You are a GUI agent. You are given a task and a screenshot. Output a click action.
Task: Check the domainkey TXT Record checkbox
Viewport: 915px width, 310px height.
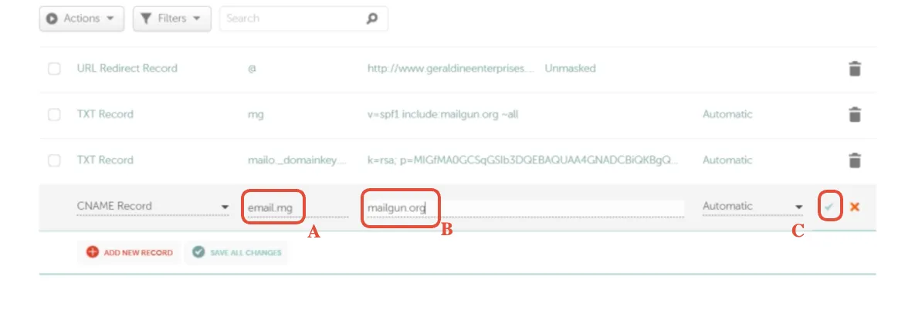(54, 160)
